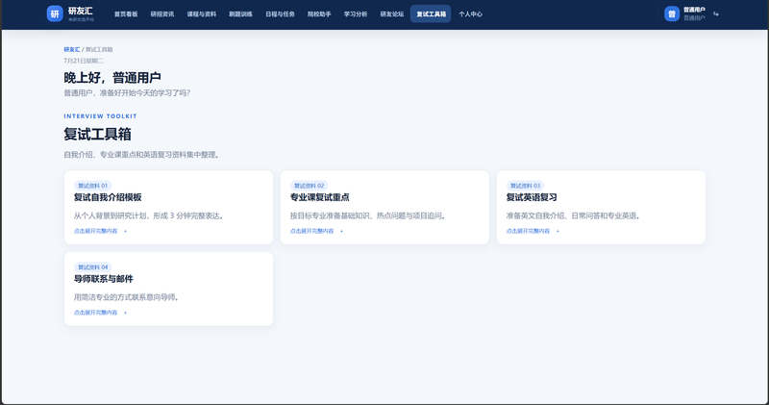The height and width of the screenshot is (405, 769).
Task: Expand 导师联系与邮件 via 点击展开完整内容
Action: click(101, 313)
